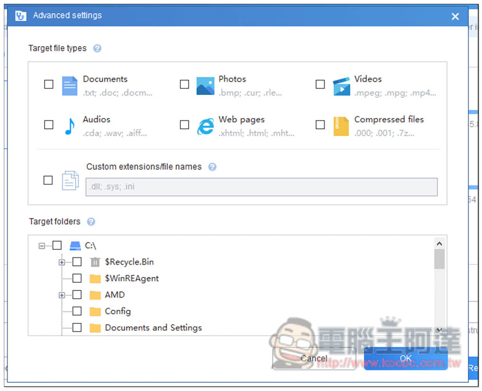This screenshot has height=391, width=482.
Task: Click the Cancel button
Action: [x=314, y=359]
